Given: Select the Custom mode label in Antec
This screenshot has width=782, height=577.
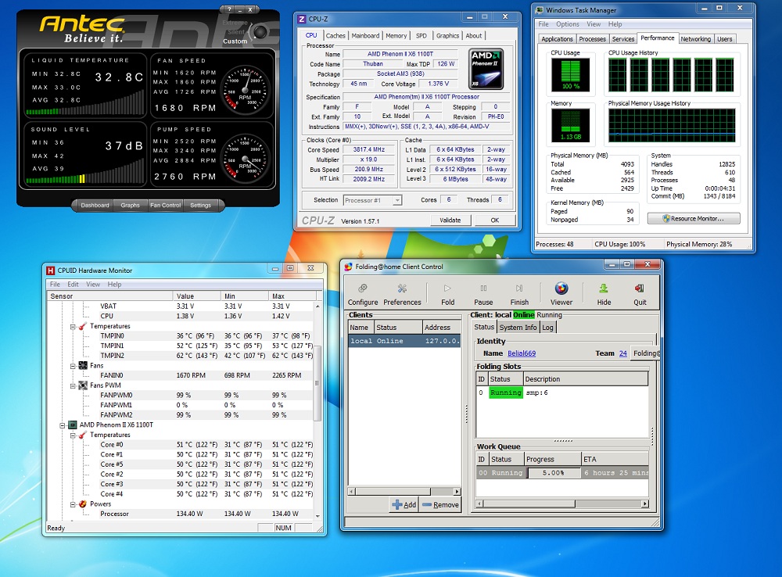Looking at the screenshot, I should 235,41.
